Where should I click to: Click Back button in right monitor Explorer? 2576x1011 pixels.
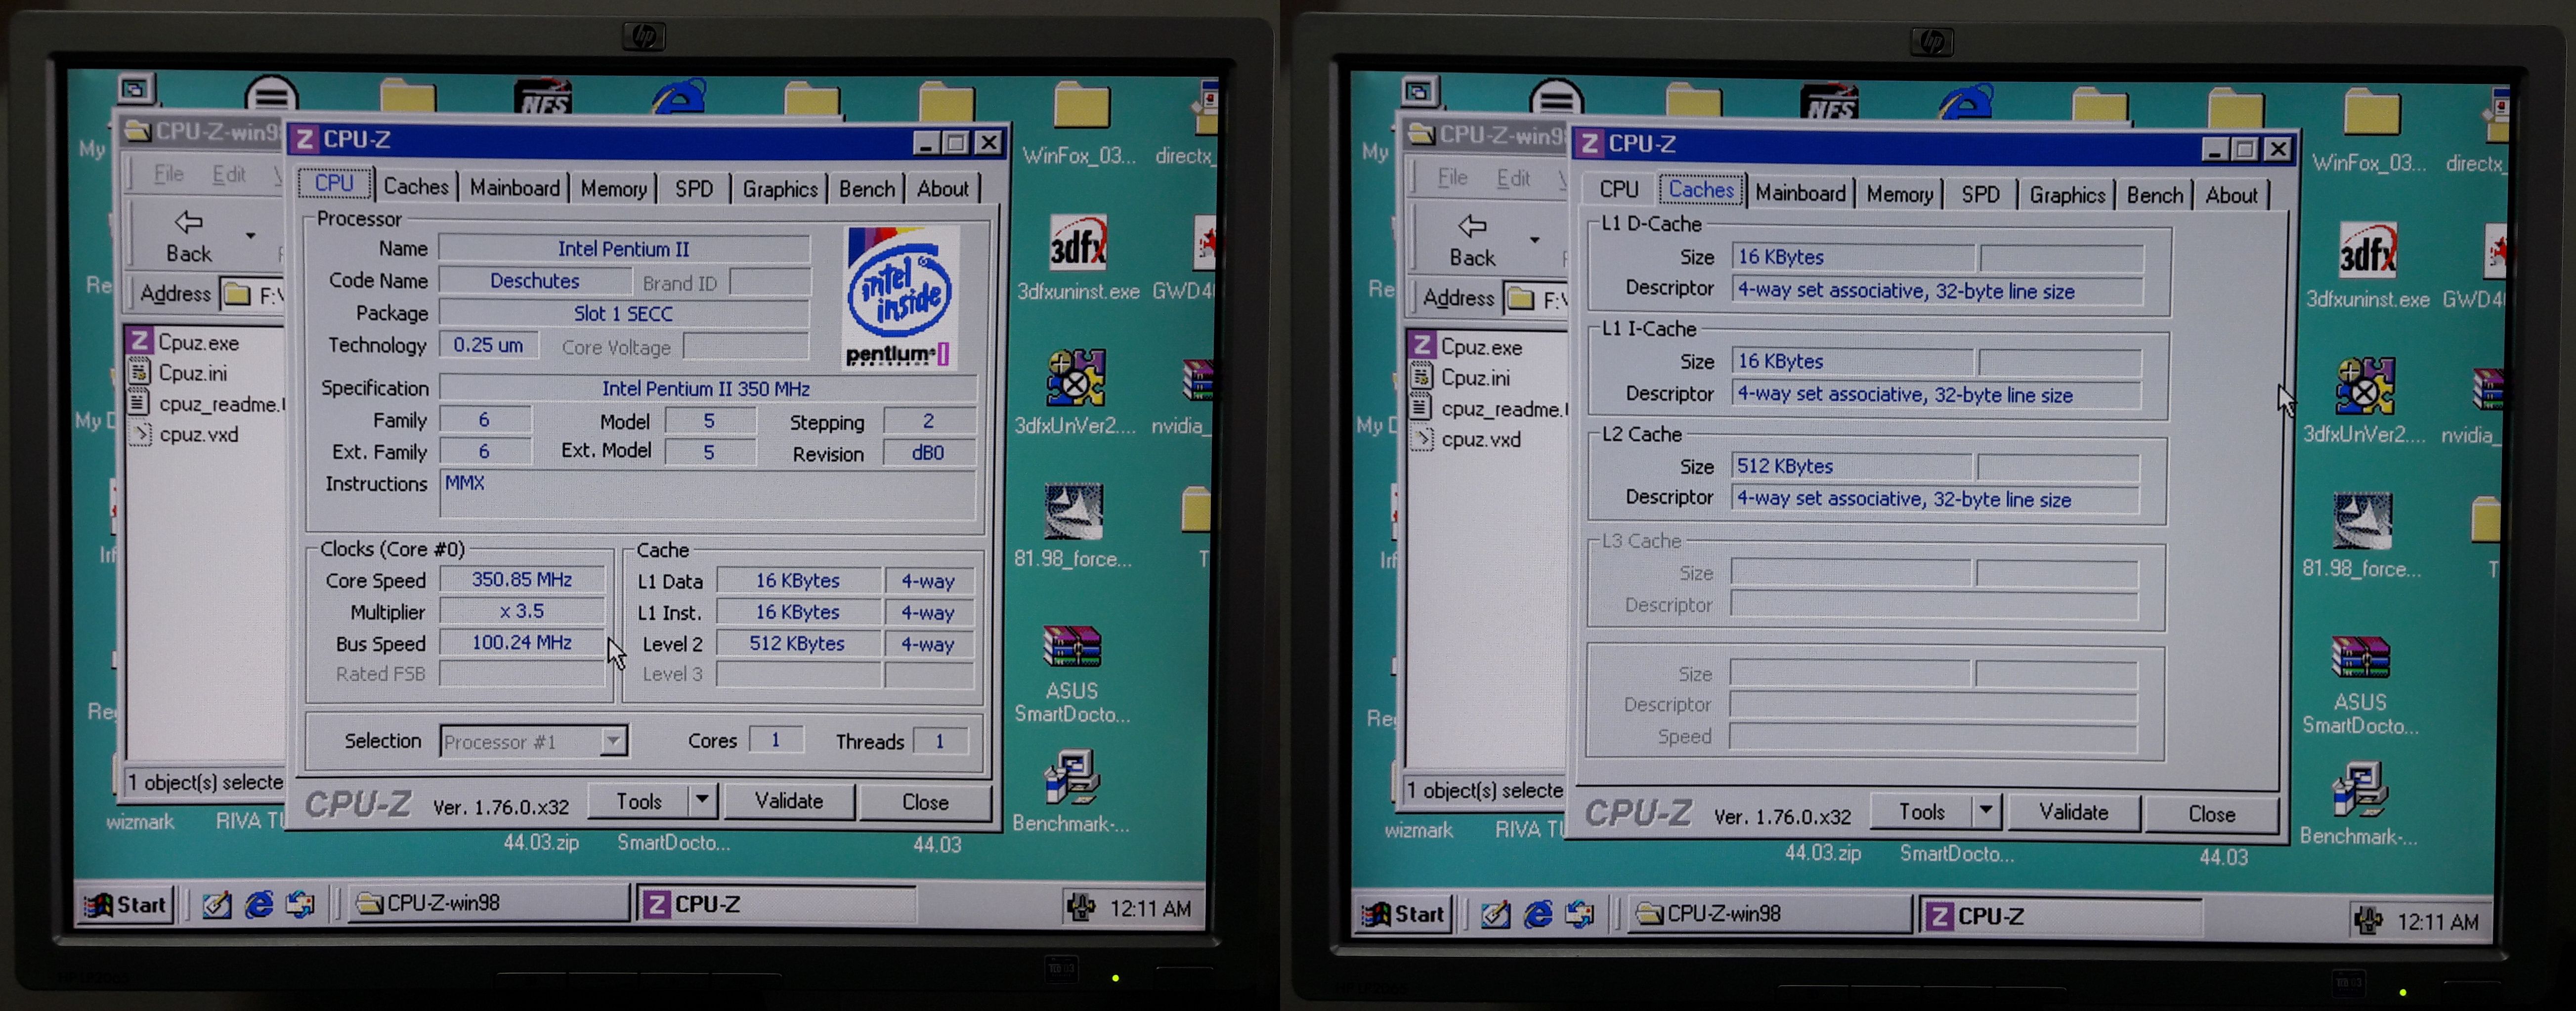1472,241
